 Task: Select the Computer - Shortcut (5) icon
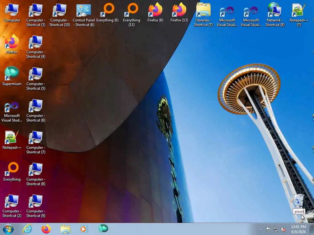pyautogui.click(x=36, y=79)
